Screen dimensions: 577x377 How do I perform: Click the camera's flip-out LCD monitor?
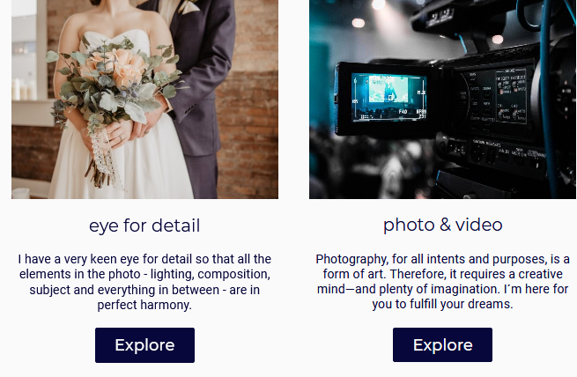(388, 99)
